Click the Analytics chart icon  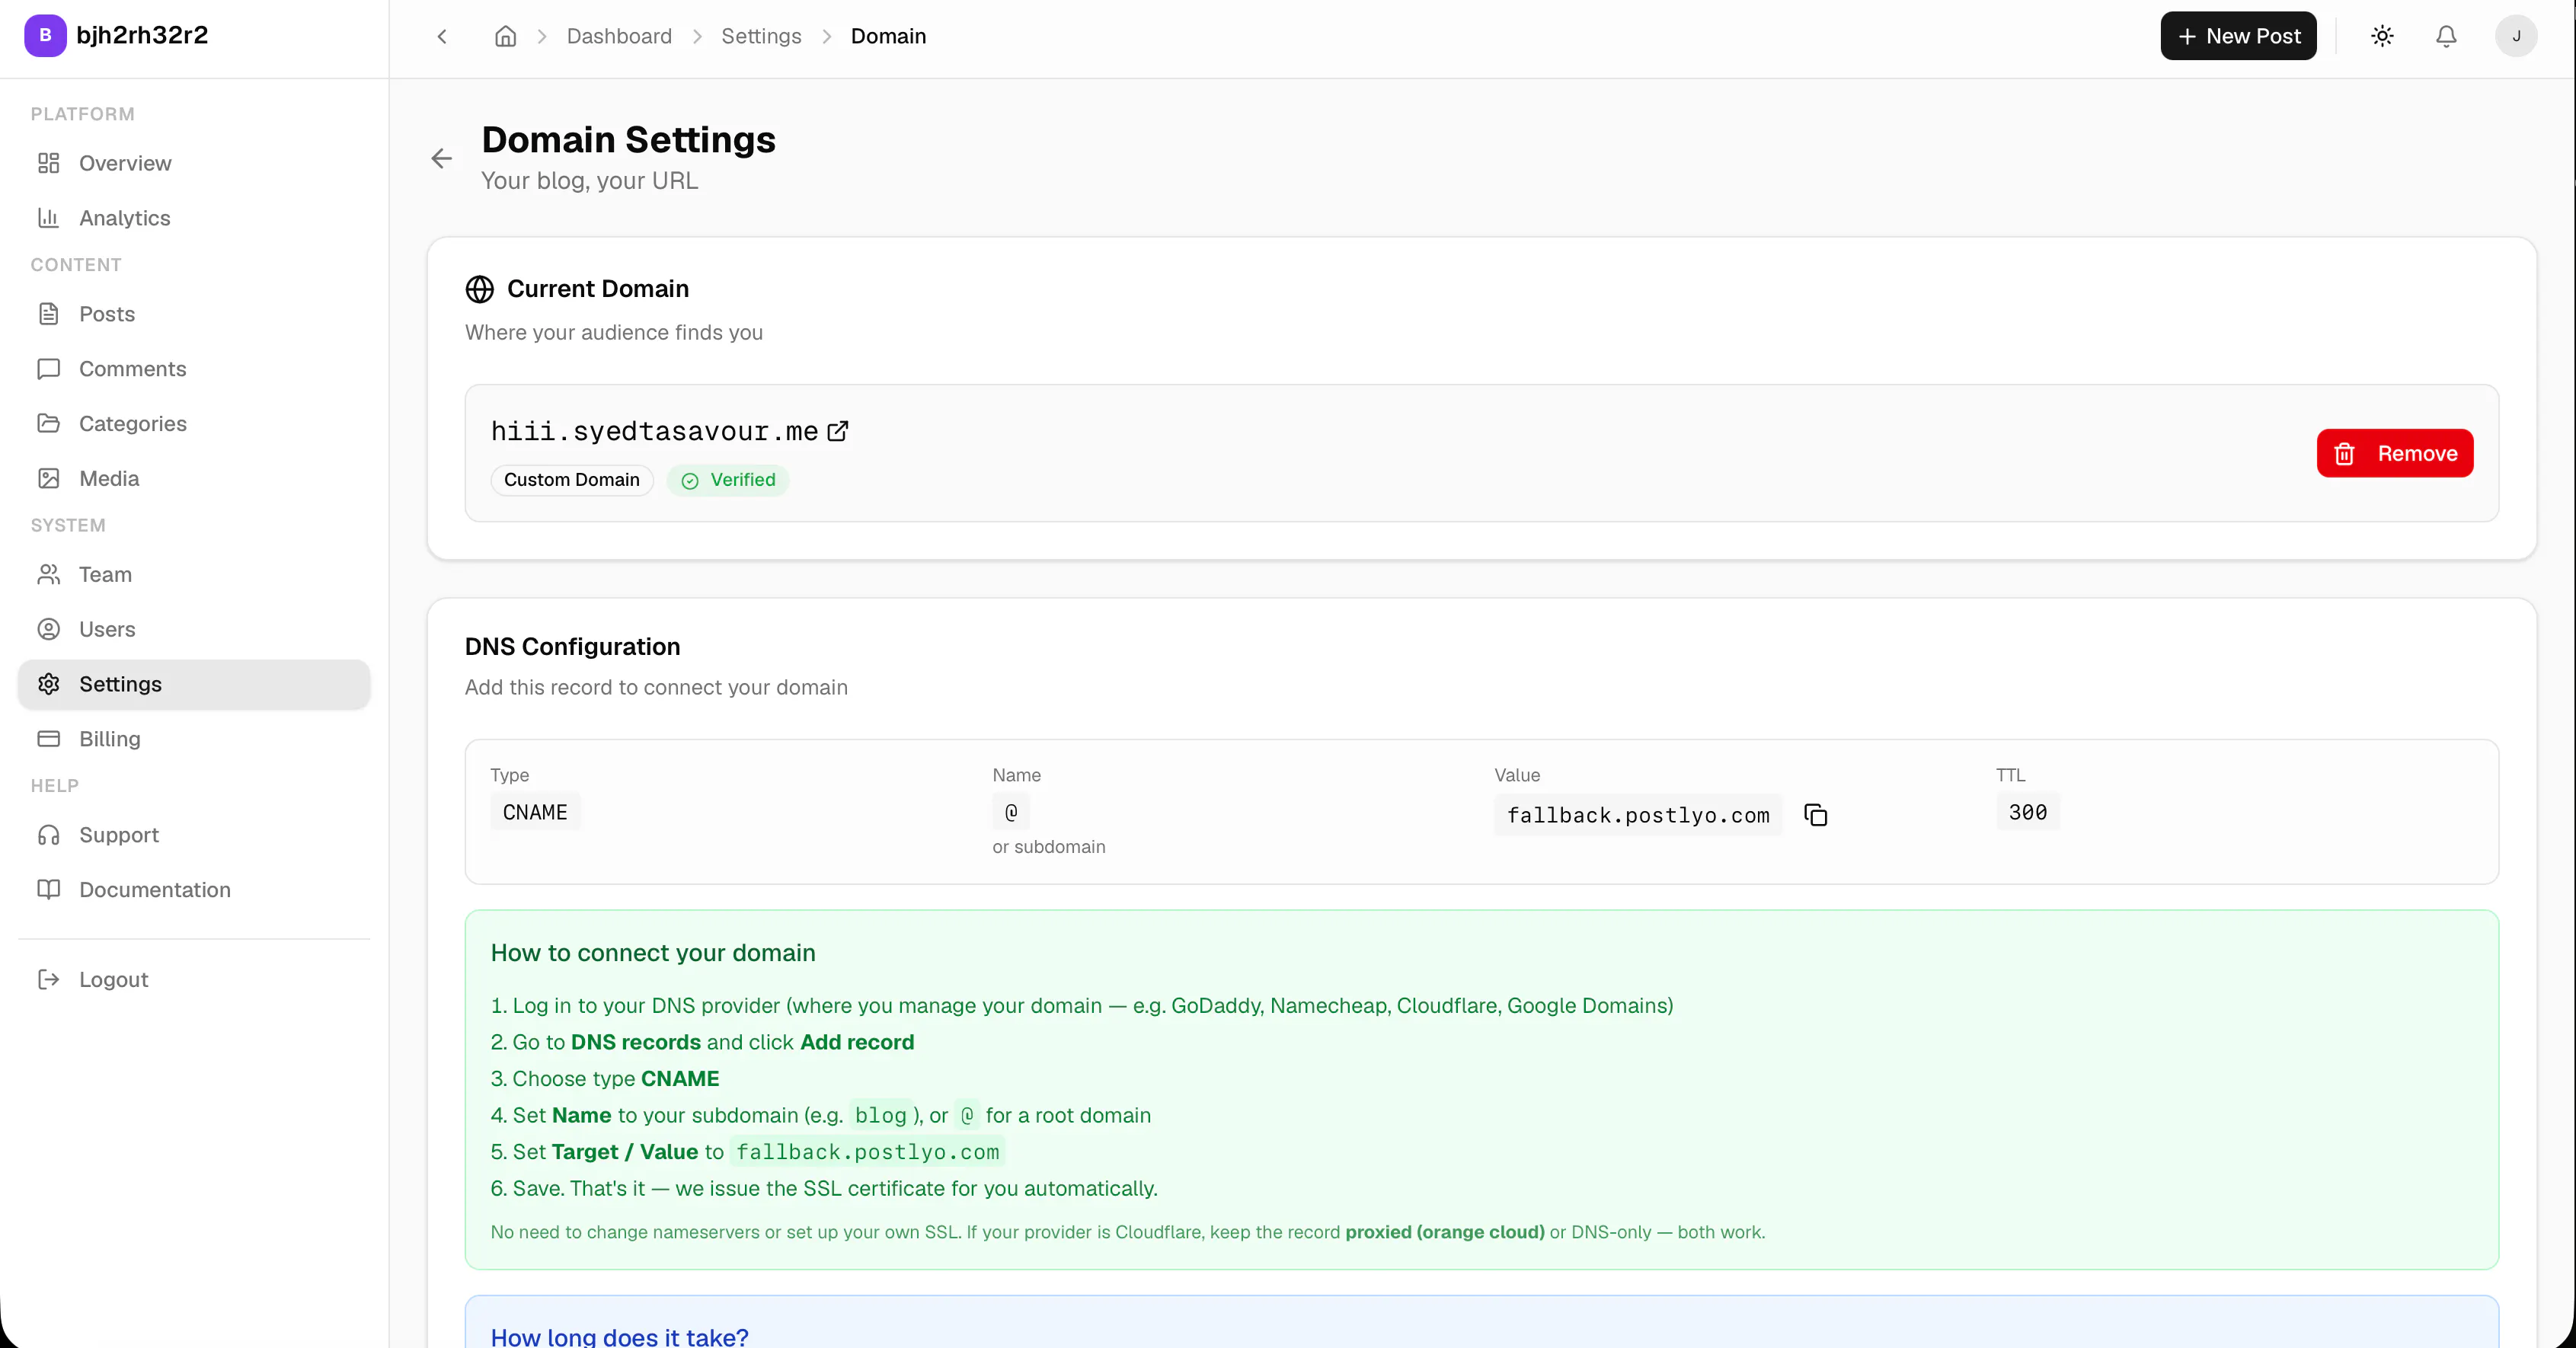(49, 218)
